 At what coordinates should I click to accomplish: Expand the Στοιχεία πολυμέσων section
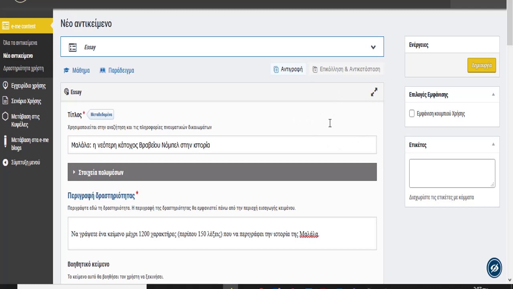(222, 172)
